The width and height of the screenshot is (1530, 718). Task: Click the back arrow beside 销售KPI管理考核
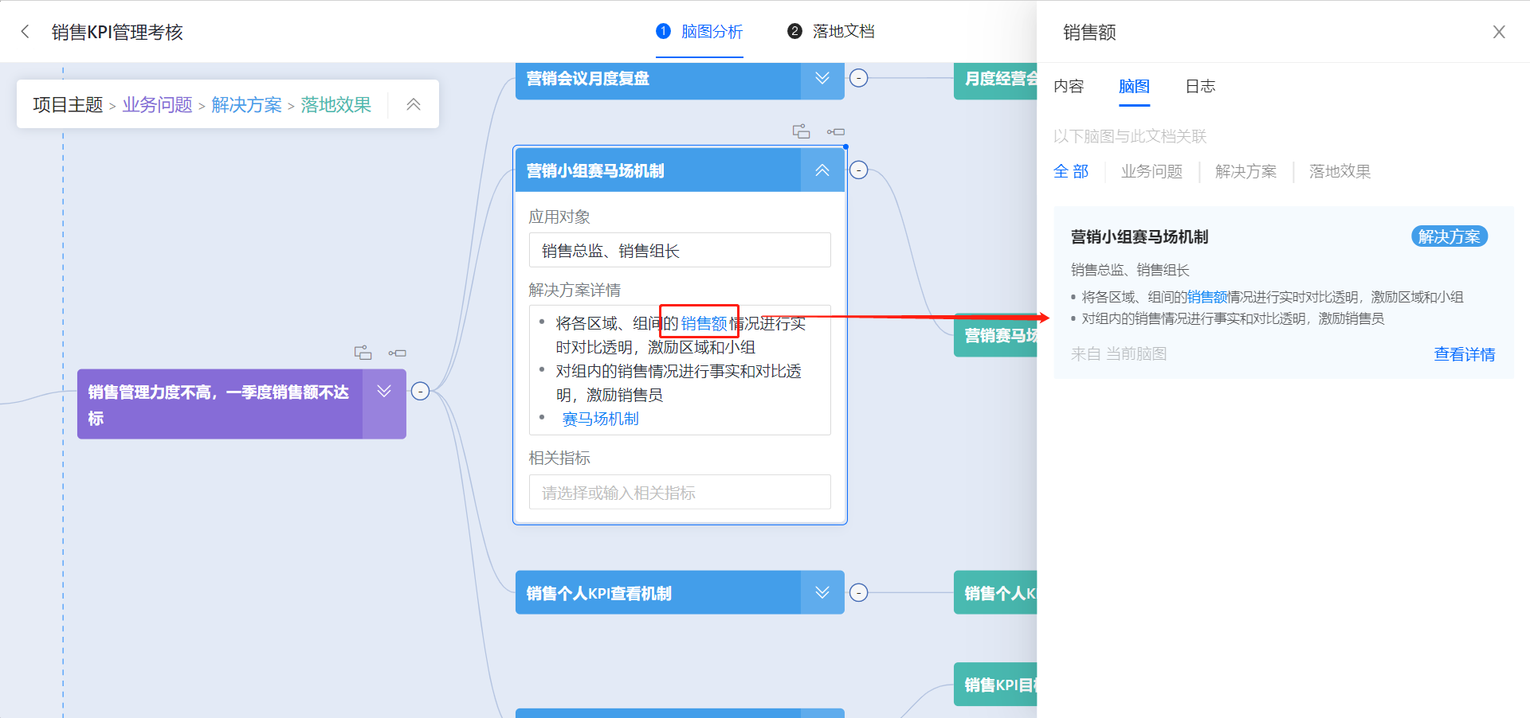click(x=25, y=32)
